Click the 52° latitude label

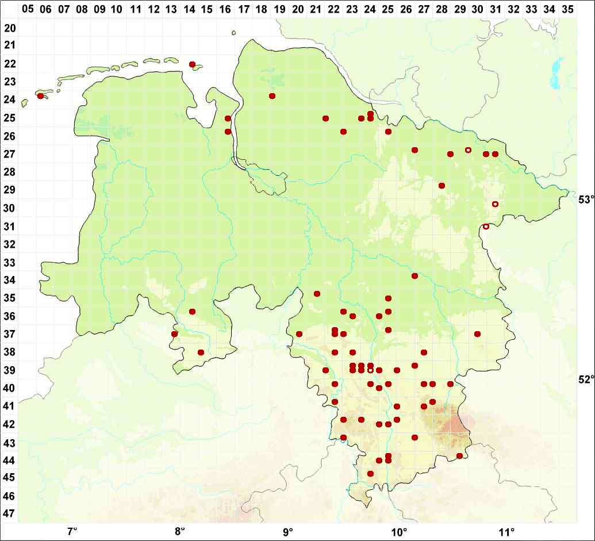(x=586, y=379)
